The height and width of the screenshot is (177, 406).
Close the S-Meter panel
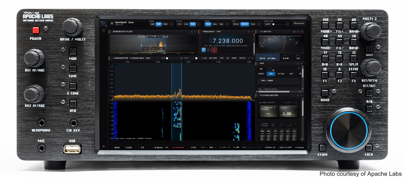[302, 32]
